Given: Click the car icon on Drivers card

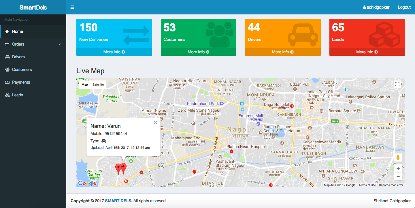Looking at the screenshot, I should point(303,35).
